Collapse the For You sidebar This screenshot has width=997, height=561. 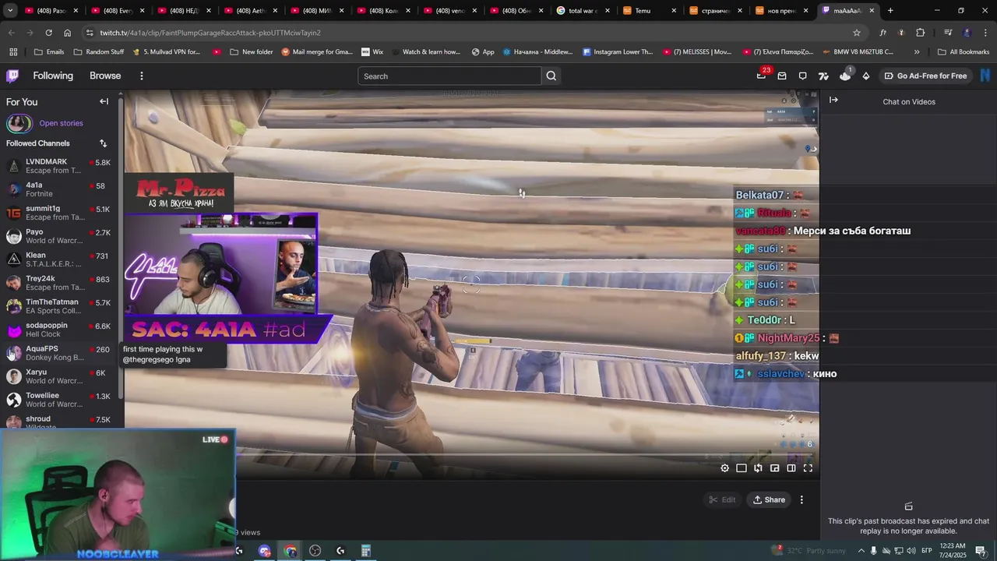tap(104, 101)
